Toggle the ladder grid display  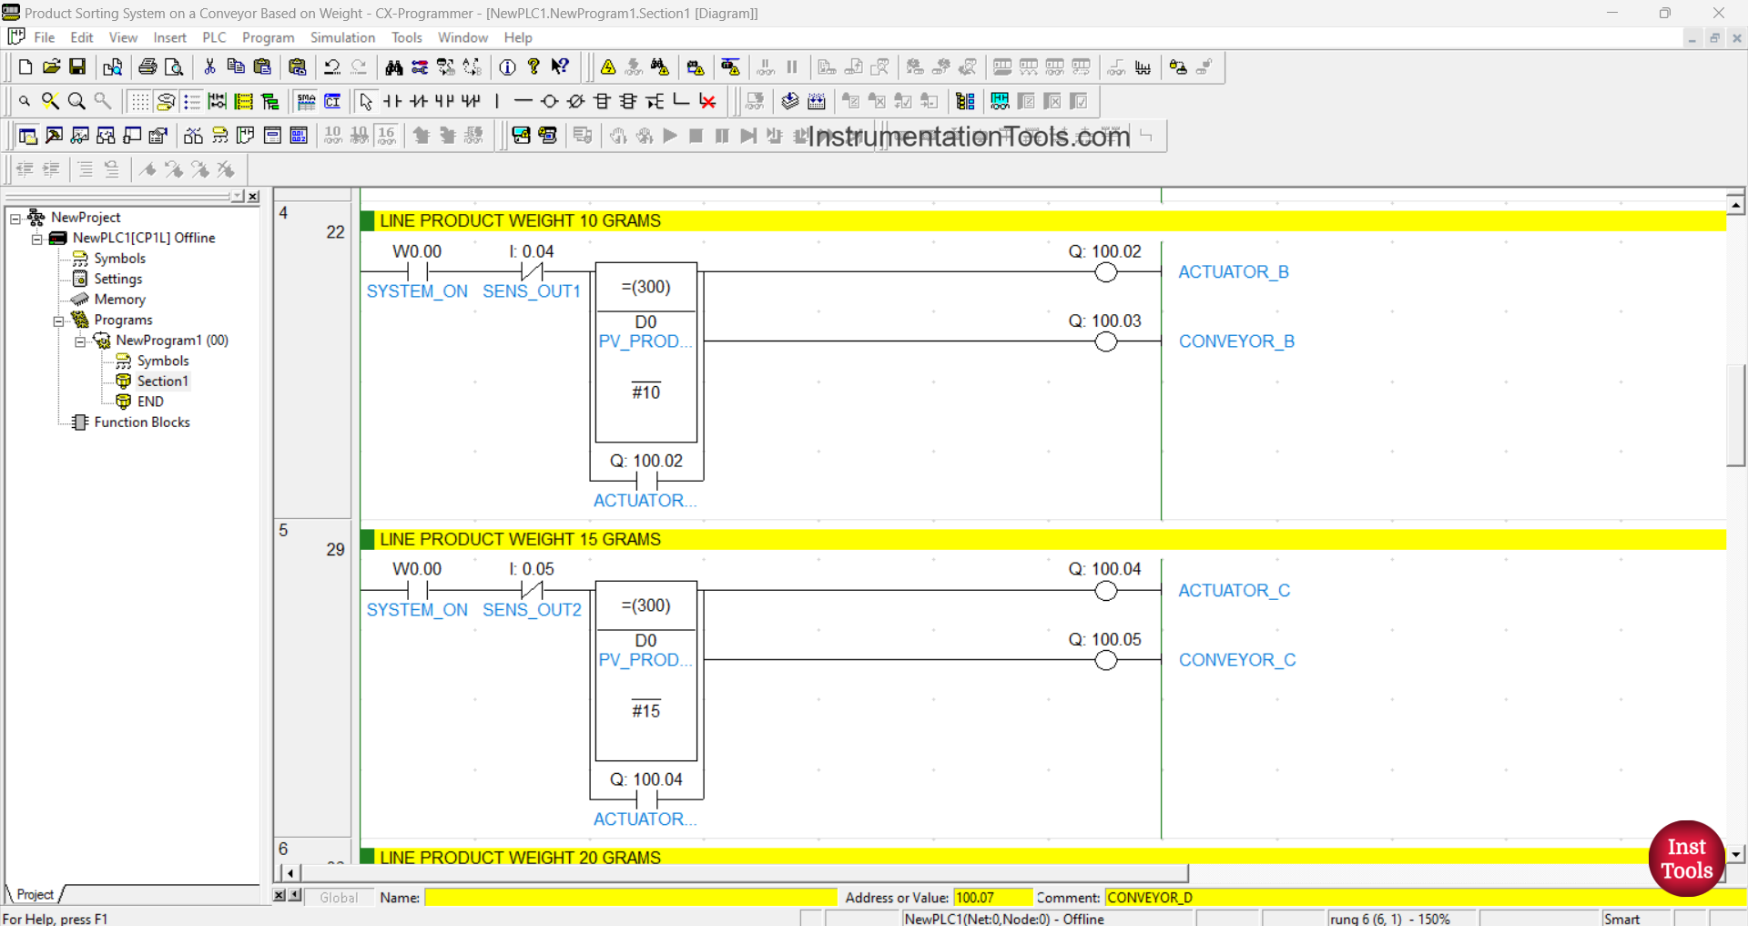click(139, 101)
